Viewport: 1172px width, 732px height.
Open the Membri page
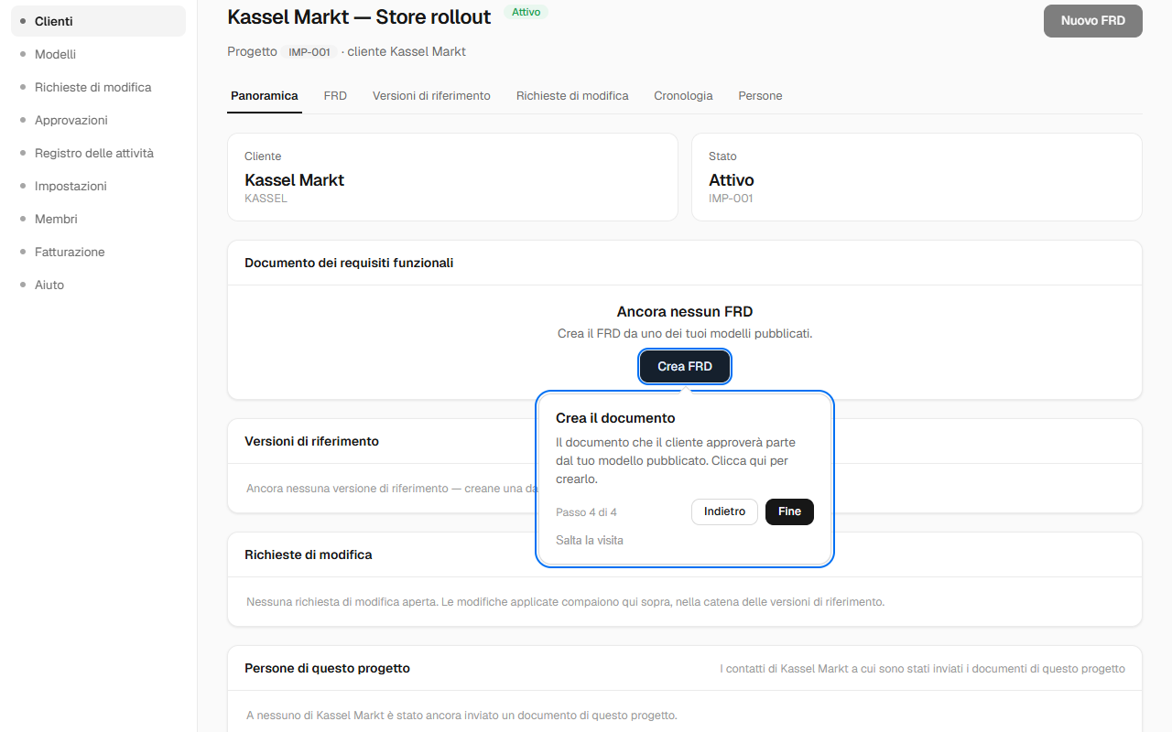click(x=98, y=219)
